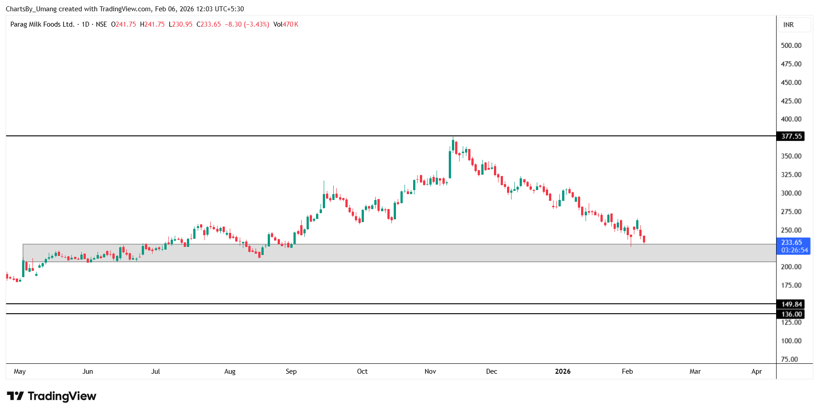
Task: Click the close value C233.65 in the legend
Action: (209, 24)
